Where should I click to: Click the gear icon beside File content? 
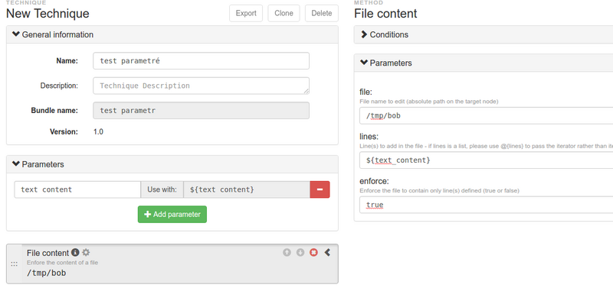(86, 252)
